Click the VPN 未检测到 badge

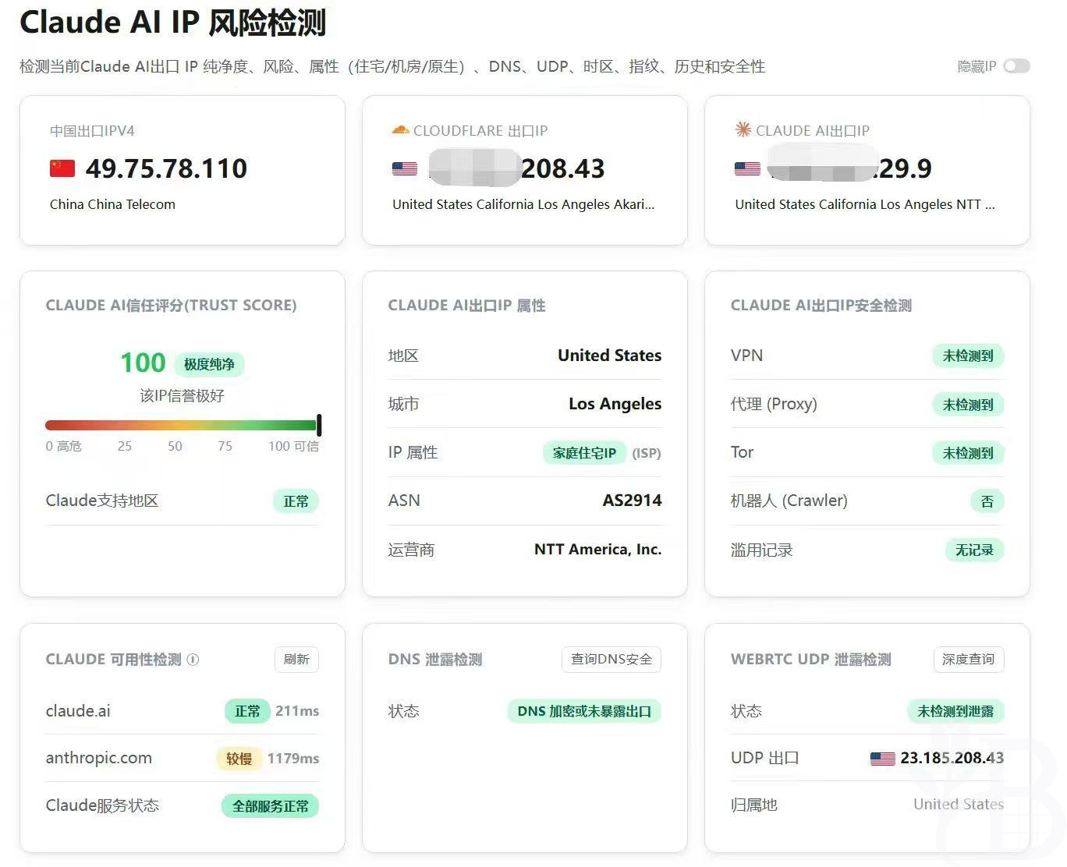tap(968, 356)
